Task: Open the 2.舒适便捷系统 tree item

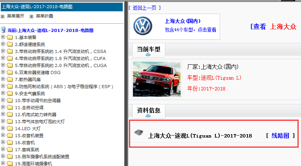Action: (x=30, y=44)
